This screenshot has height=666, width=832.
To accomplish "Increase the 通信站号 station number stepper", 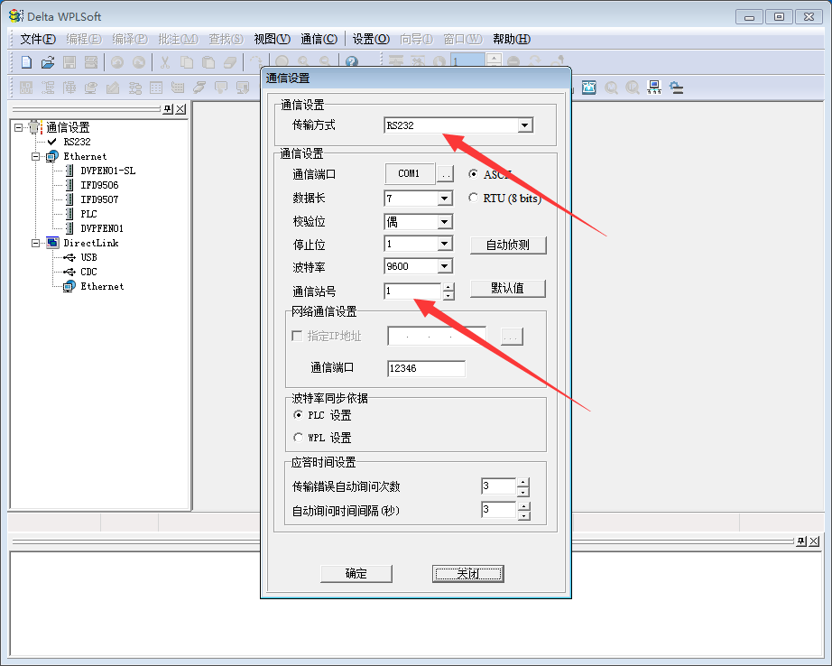I will [448, 287].
